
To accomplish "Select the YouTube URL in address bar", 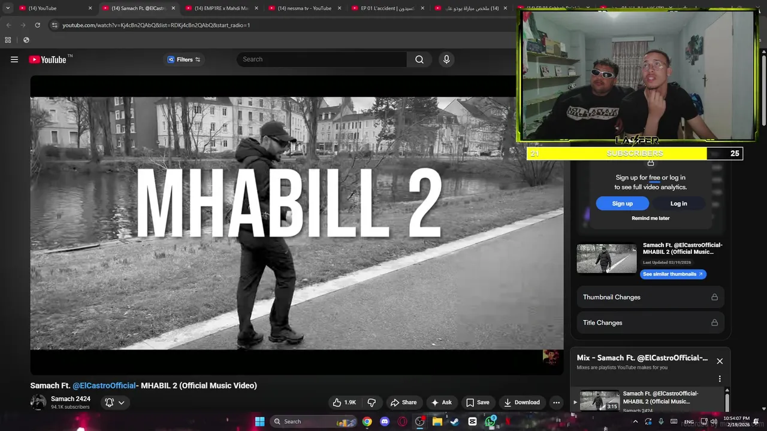I will [x=156, y=25].
